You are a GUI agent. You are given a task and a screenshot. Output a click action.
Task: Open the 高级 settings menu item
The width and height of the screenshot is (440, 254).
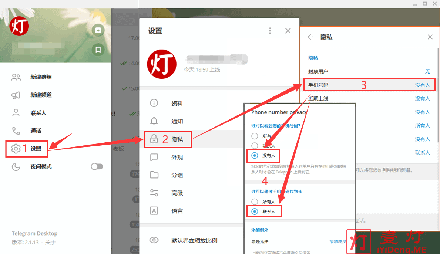pos(177,193)
